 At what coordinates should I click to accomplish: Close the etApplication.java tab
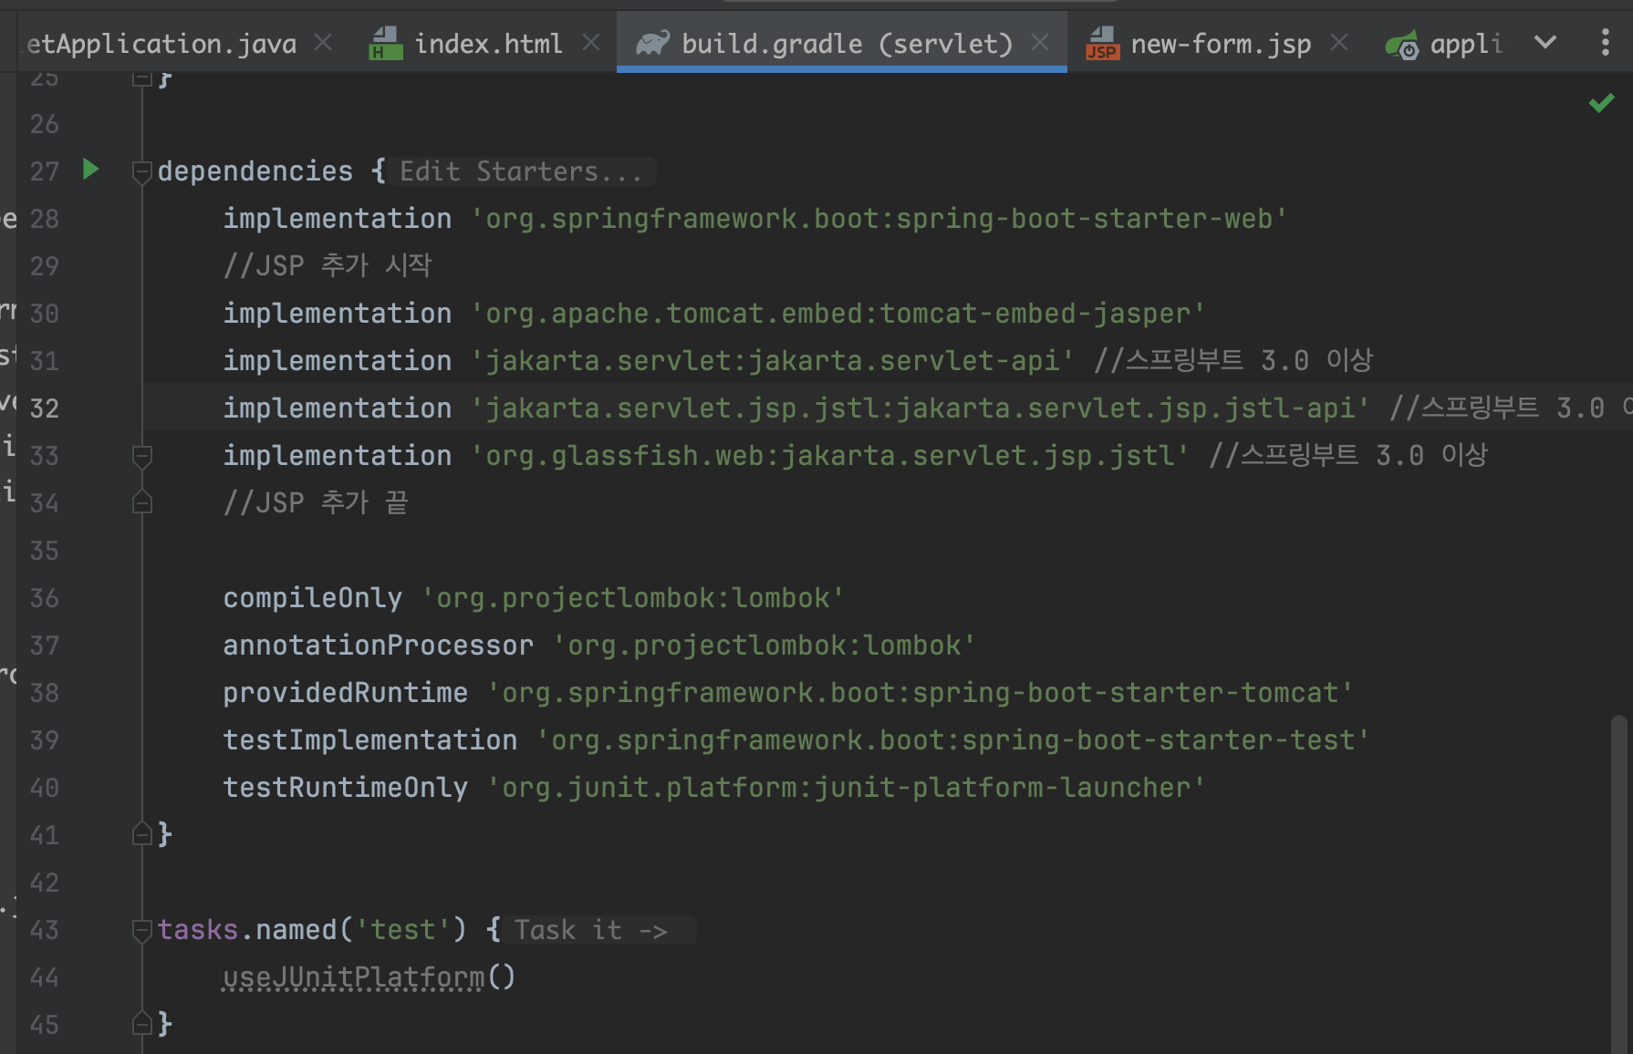coord(323,42)
